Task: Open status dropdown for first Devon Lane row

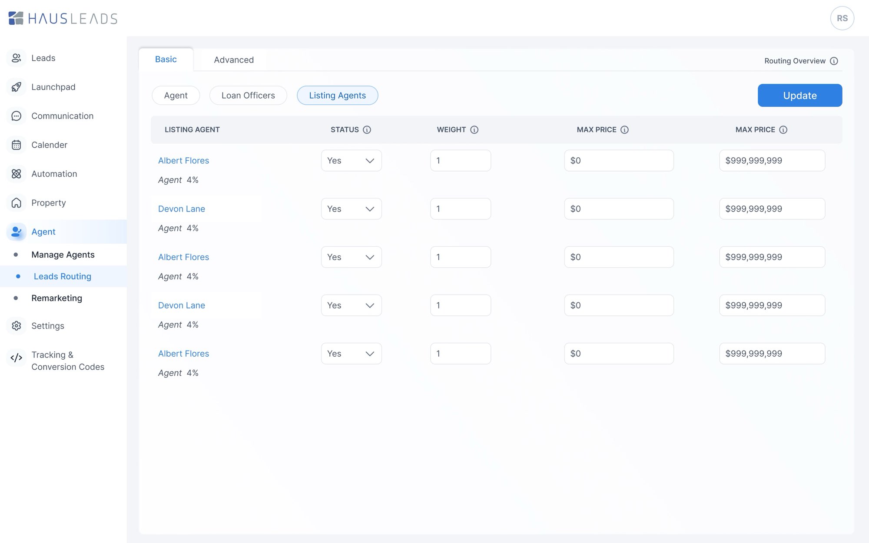Action: 351,209
